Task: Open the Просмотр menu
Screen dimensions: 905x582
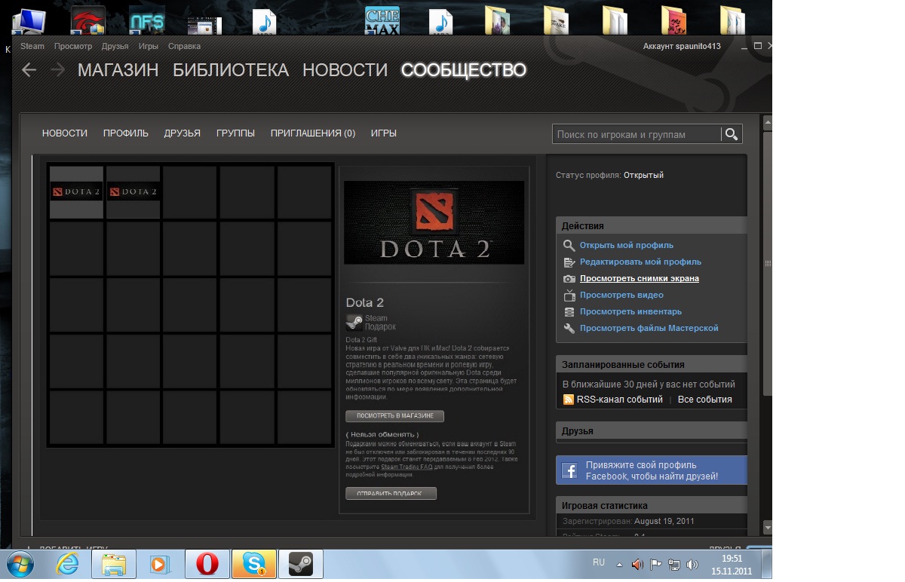Action: [x=73, y=46]
